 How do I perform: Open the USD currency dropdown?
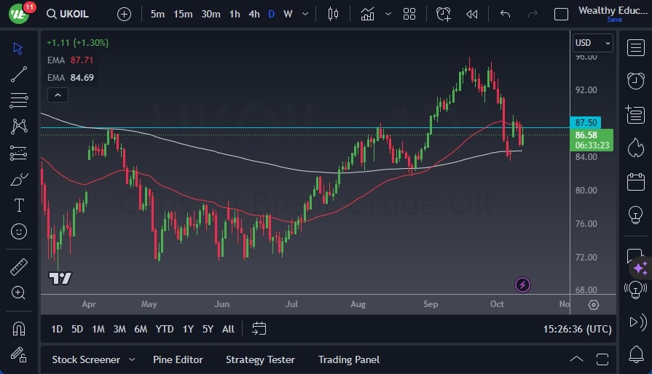(592, 43)
